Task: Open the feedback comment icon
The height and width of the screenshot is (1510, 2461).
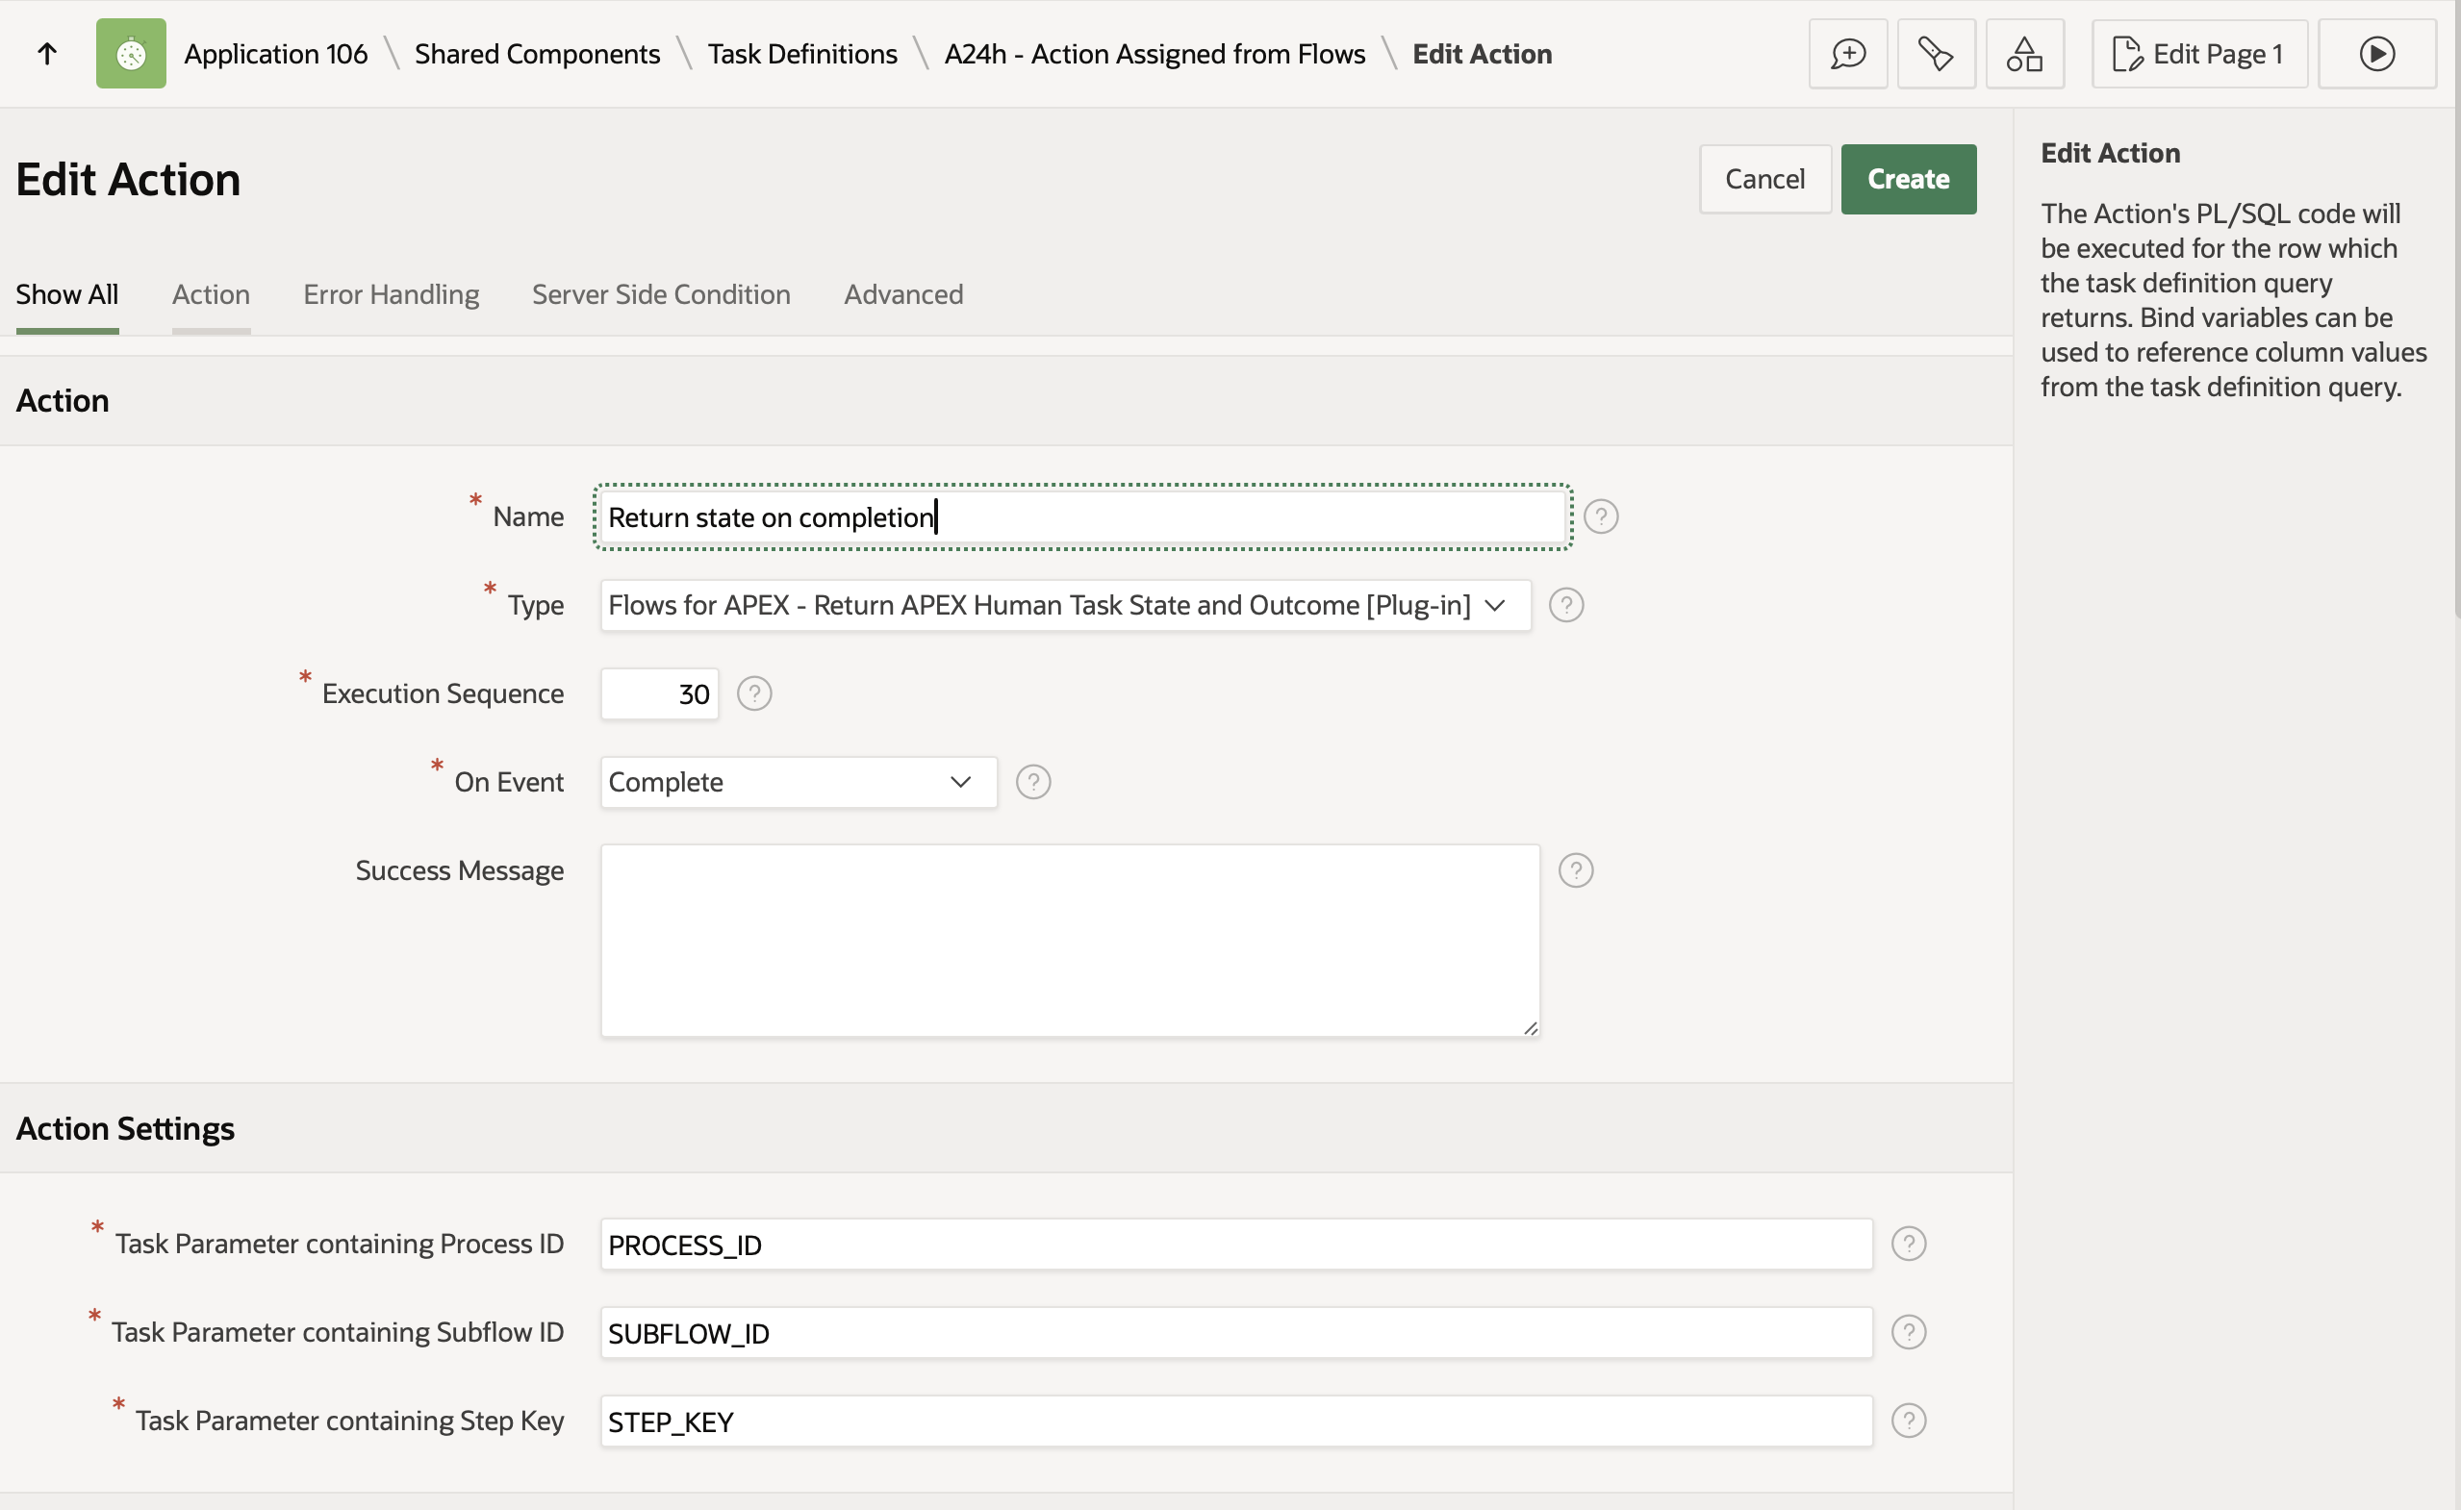Action: tap(1848, 54)
